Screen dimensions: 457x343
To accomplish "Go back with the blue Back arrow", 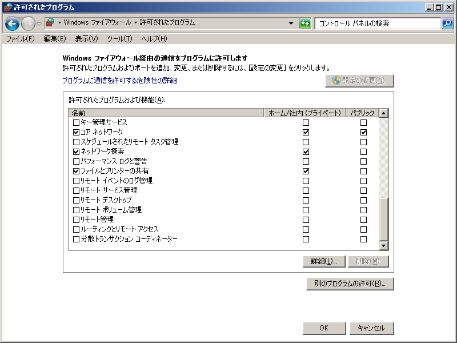I will tap(12, 23).
